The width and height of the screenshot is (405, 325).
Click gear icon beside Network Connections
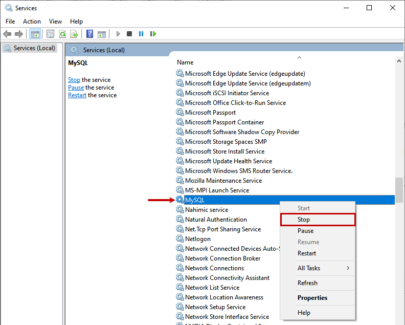coord(180,268)
